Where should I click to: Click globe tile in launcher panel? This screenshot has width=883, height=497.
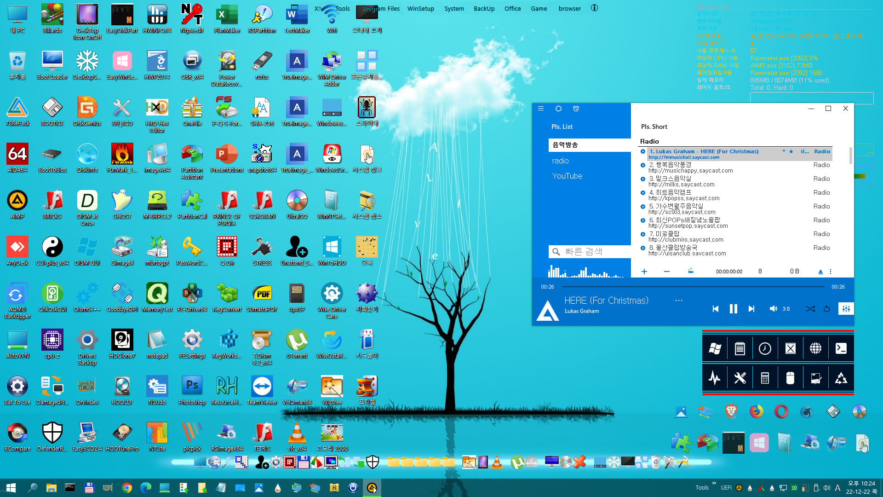(815, 349)
